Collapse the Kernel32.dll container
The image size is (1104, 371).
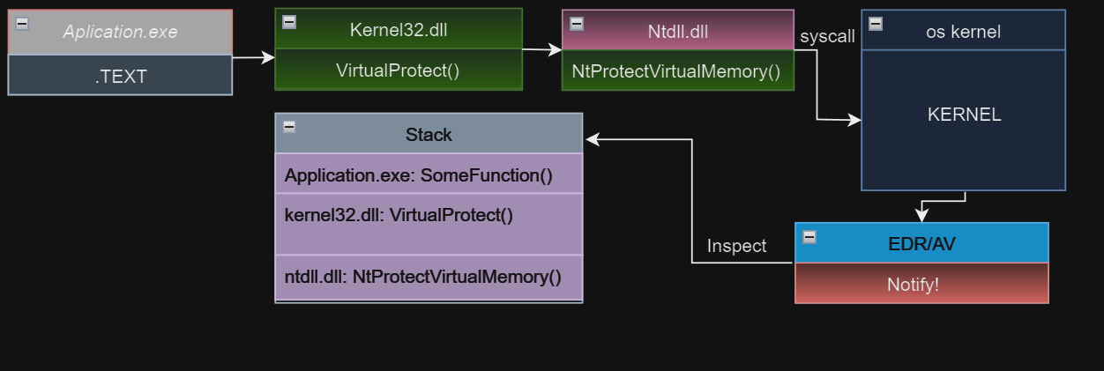(289, 22)
